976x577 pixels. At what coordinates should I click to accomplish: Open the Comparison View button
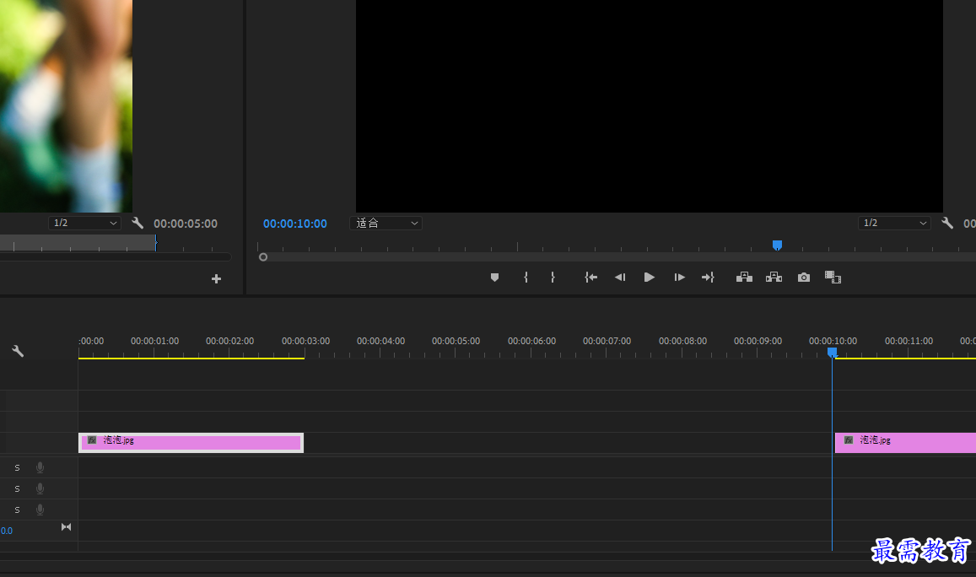tap(833, 278)
